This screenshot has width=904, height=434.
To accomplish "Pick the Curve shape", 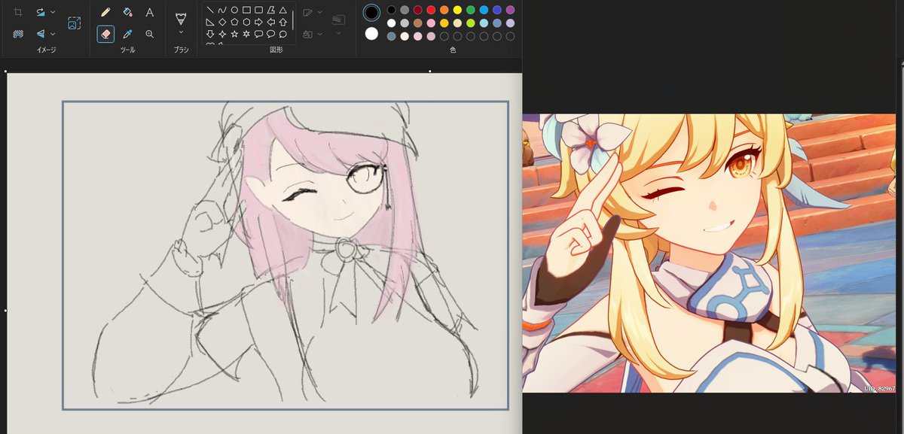I will click(x=222, y=11).
